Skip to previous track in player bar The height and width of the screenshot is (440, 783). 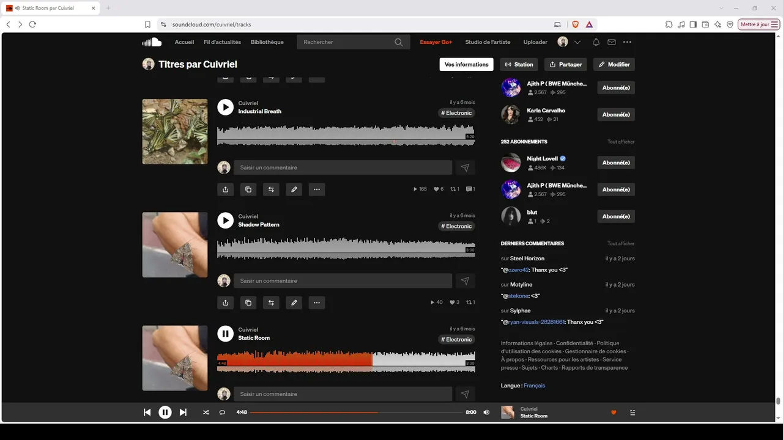pyautogui.click(x=147, y=413)
